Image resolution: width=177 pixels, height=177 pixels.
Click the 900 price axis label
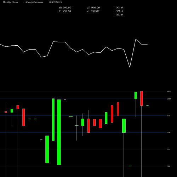(169, 166)
